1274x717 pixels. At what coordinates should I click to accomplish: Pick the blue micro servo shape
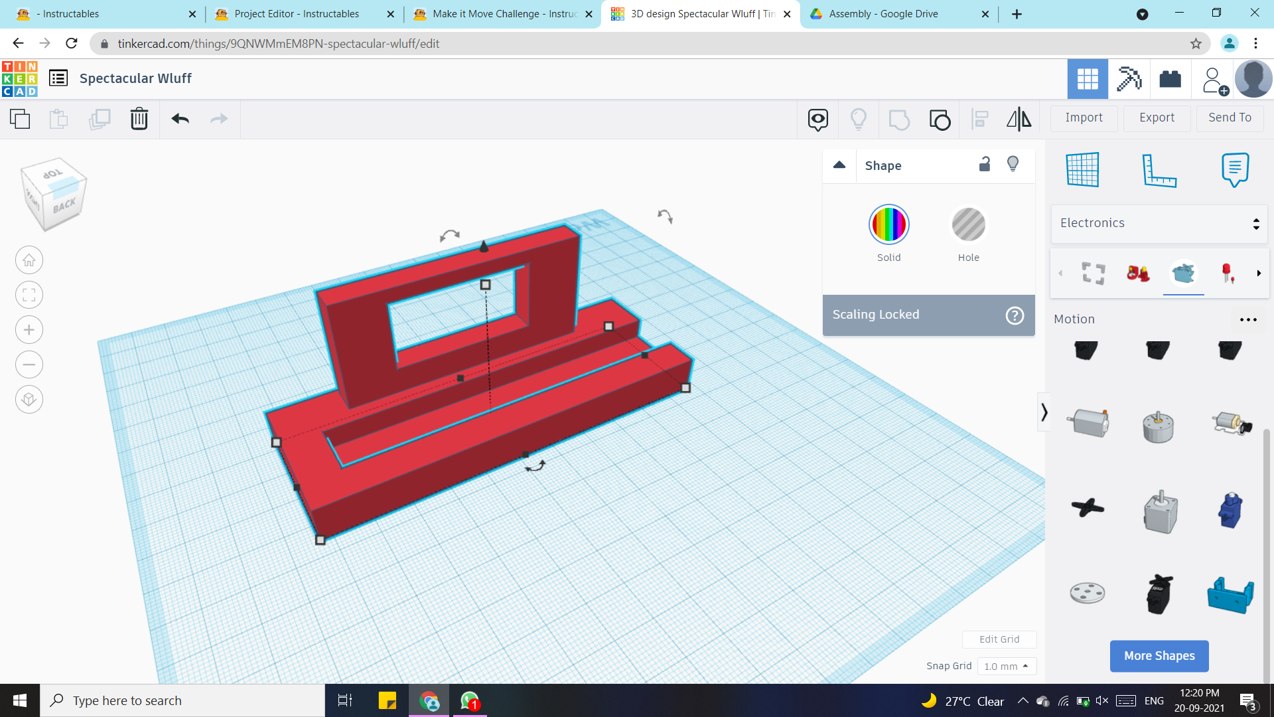coord(1230,510)
